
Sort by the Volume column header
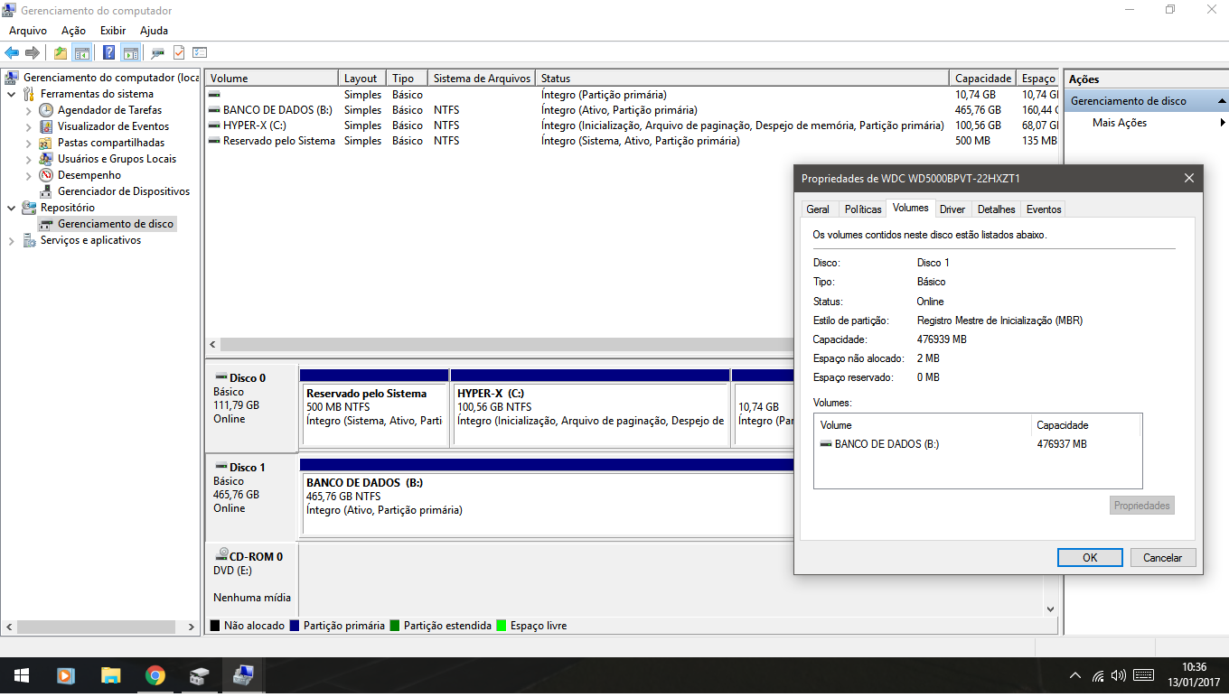[272, 79]
